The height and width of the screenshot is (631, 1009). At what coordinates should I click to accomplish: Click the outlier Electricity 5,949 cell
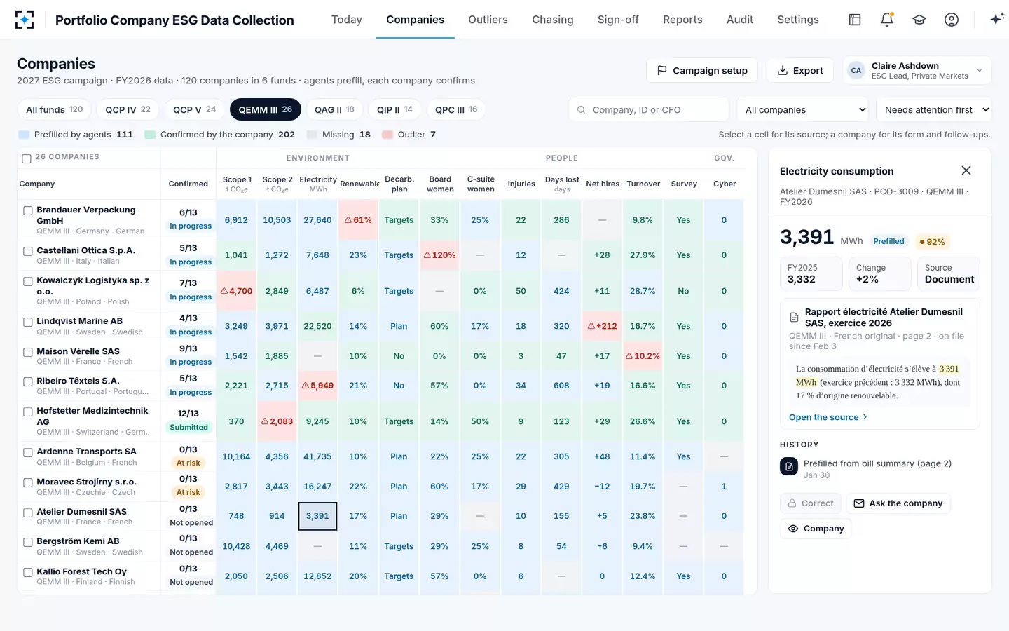317,386
